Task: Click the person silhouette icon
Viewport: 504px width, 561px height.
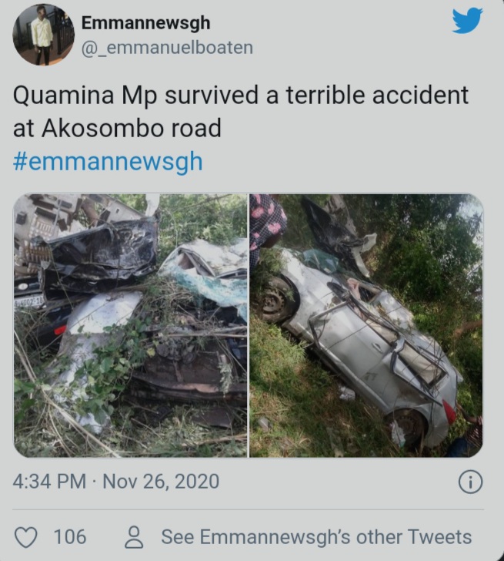Action: point(134,537)
